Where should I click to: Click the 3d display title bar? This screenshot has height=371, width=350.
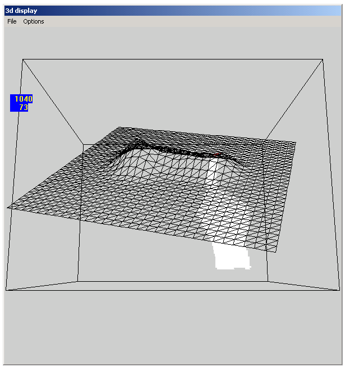173,11
